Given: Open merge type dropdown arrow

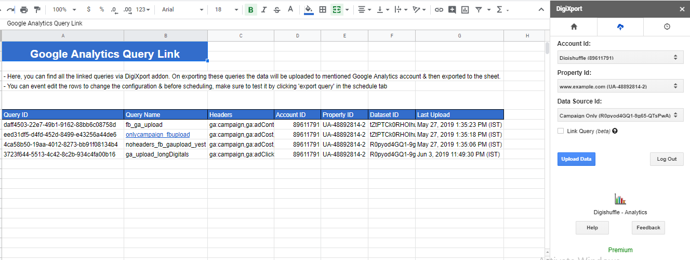Looking at the screenshot, I should (347, 9).
